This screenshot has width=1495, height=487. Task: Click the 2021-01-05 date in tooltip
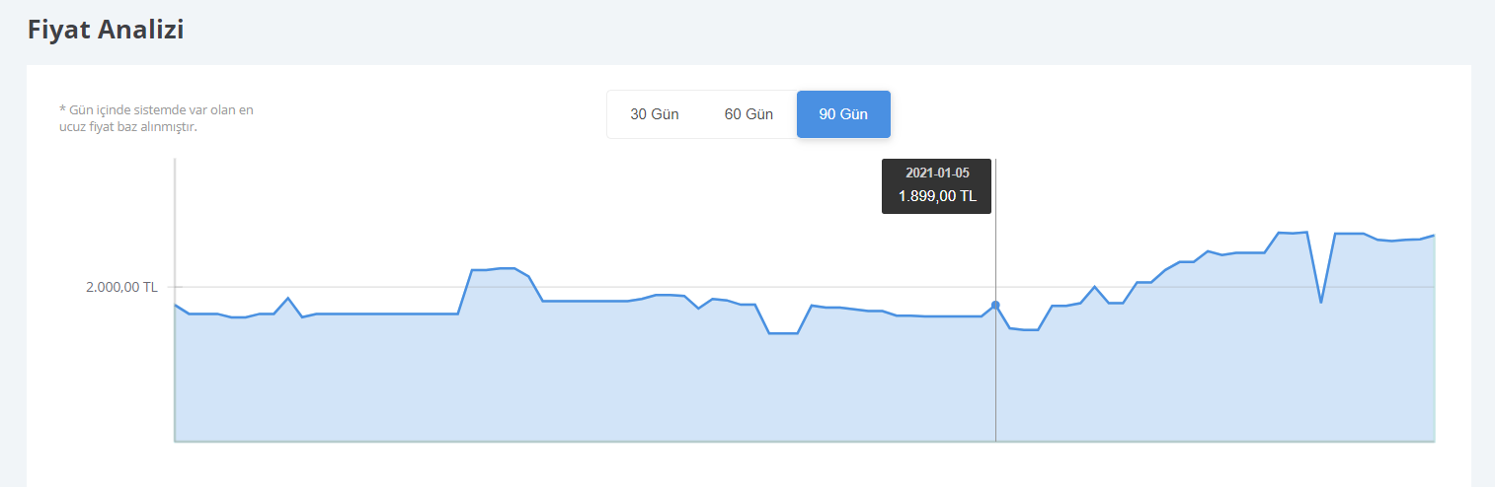tap(937, 173)
